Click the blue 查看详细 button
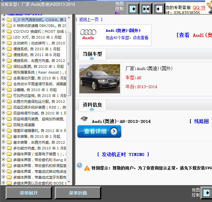The height and width of the screenshot is (202, 212). pyautogui.click(x=99, y=131)
